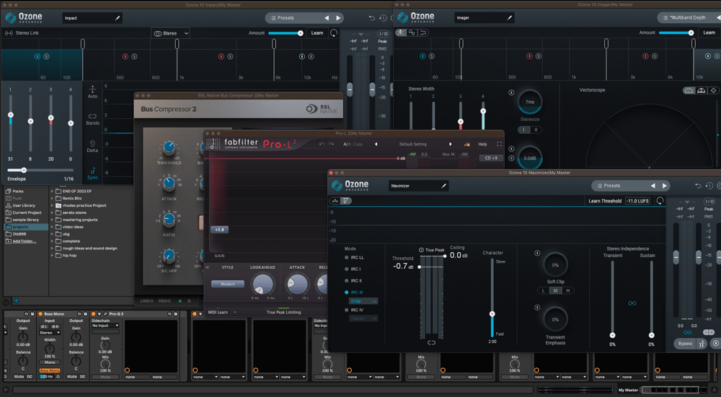This screenshot has width=721, height=397.
Task: Toggle Pro-L 2 full screen icon
Action: click(x=499, y=144)
